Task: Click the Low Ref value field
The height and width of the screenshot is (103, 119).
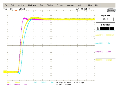Action: click(107, 28)
